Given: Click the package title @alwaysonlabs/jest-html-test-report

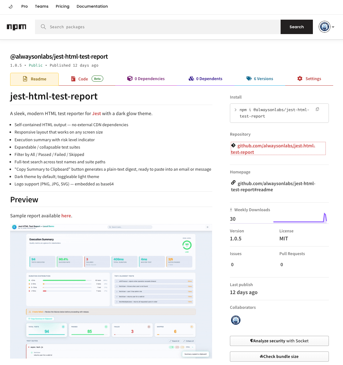Looking at the screenshot, I should pyautogui.click(x=59, y=56).
